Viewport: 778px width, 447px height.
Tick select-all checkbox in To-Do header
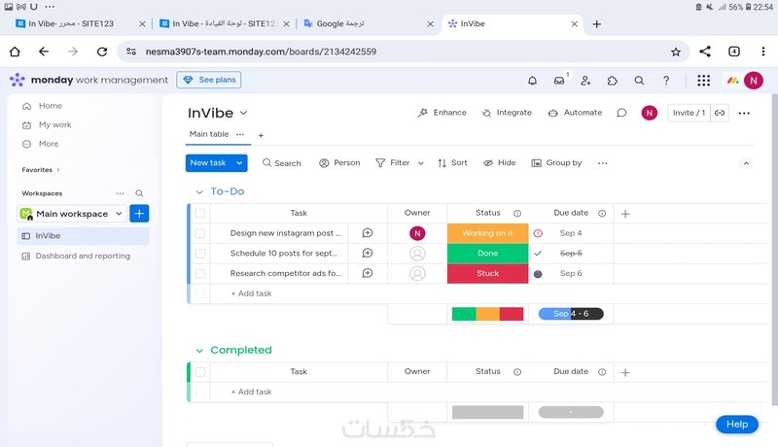pyautogui.click(x=200, y=214)
